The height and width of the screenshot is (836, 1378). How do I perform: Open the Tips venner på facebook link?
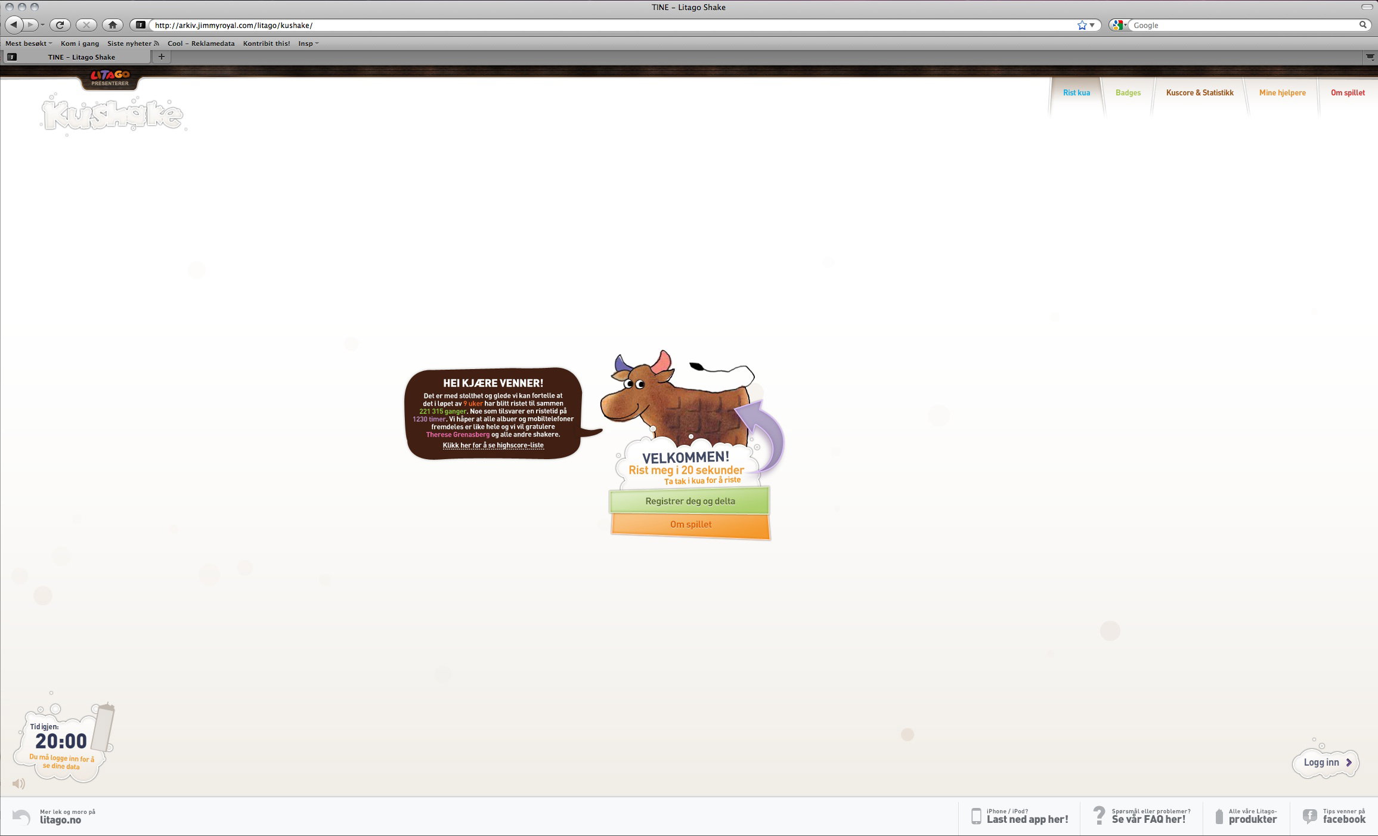(x=1344, y=816)
